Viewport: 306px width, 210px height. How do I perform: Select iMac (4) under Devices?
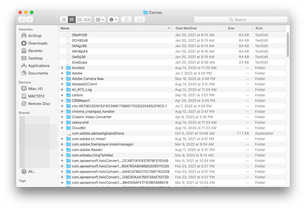32,89
